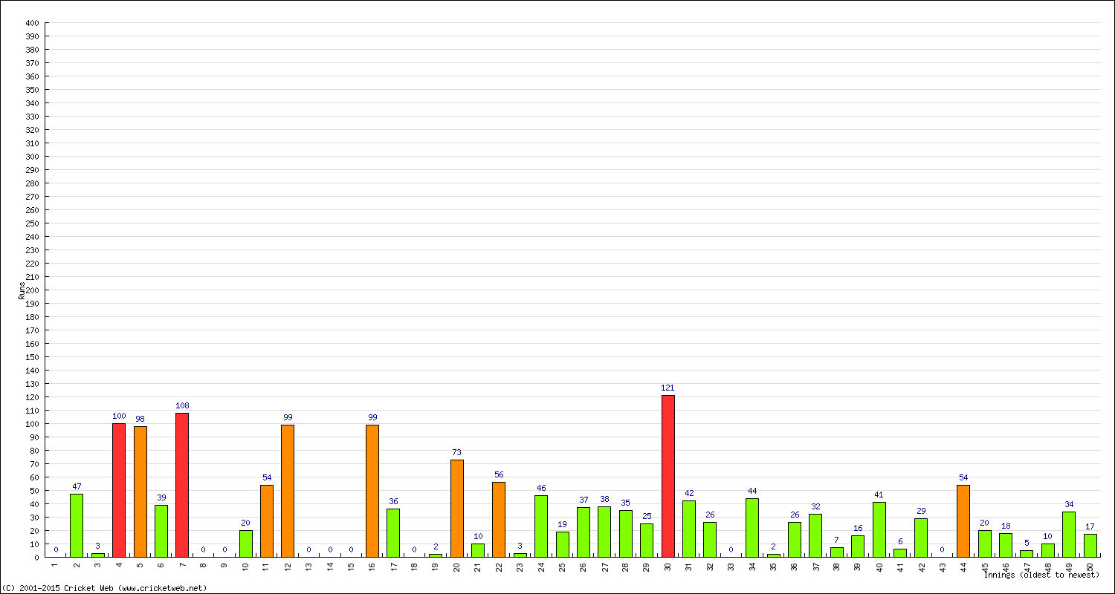Select the '350' y-axis tick label

[x=32, y=90]
